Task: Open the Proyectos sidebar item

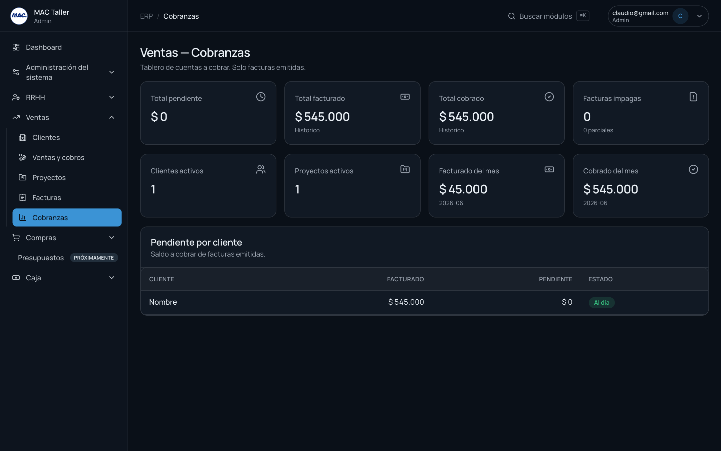Action: pyautogui.click(x=67, y=177)
